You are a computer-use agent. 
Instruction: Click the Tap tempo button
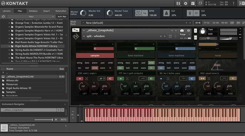click(x=145, y=13)
